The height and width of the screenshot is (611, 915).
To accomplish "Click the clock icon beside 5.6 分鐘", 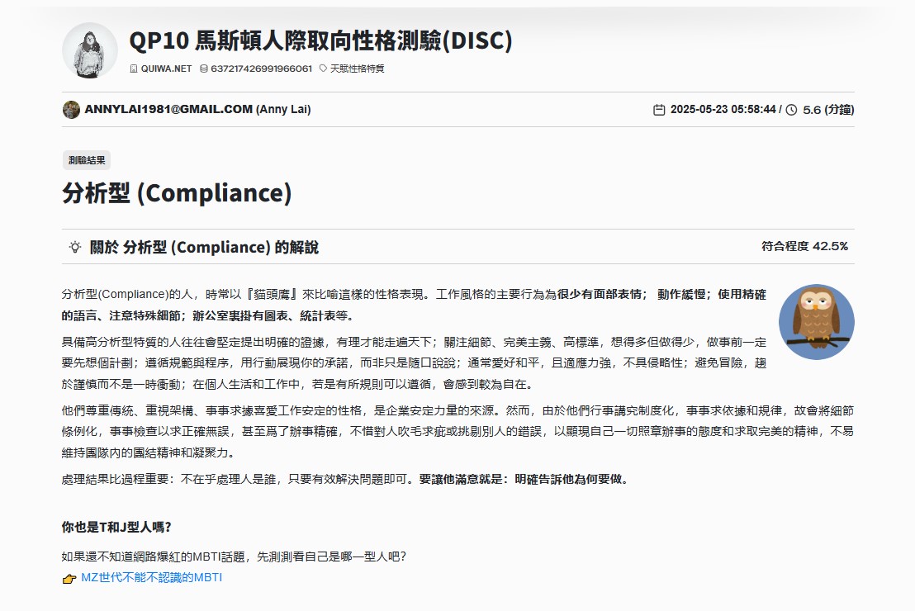I will [x=791, y=110].
